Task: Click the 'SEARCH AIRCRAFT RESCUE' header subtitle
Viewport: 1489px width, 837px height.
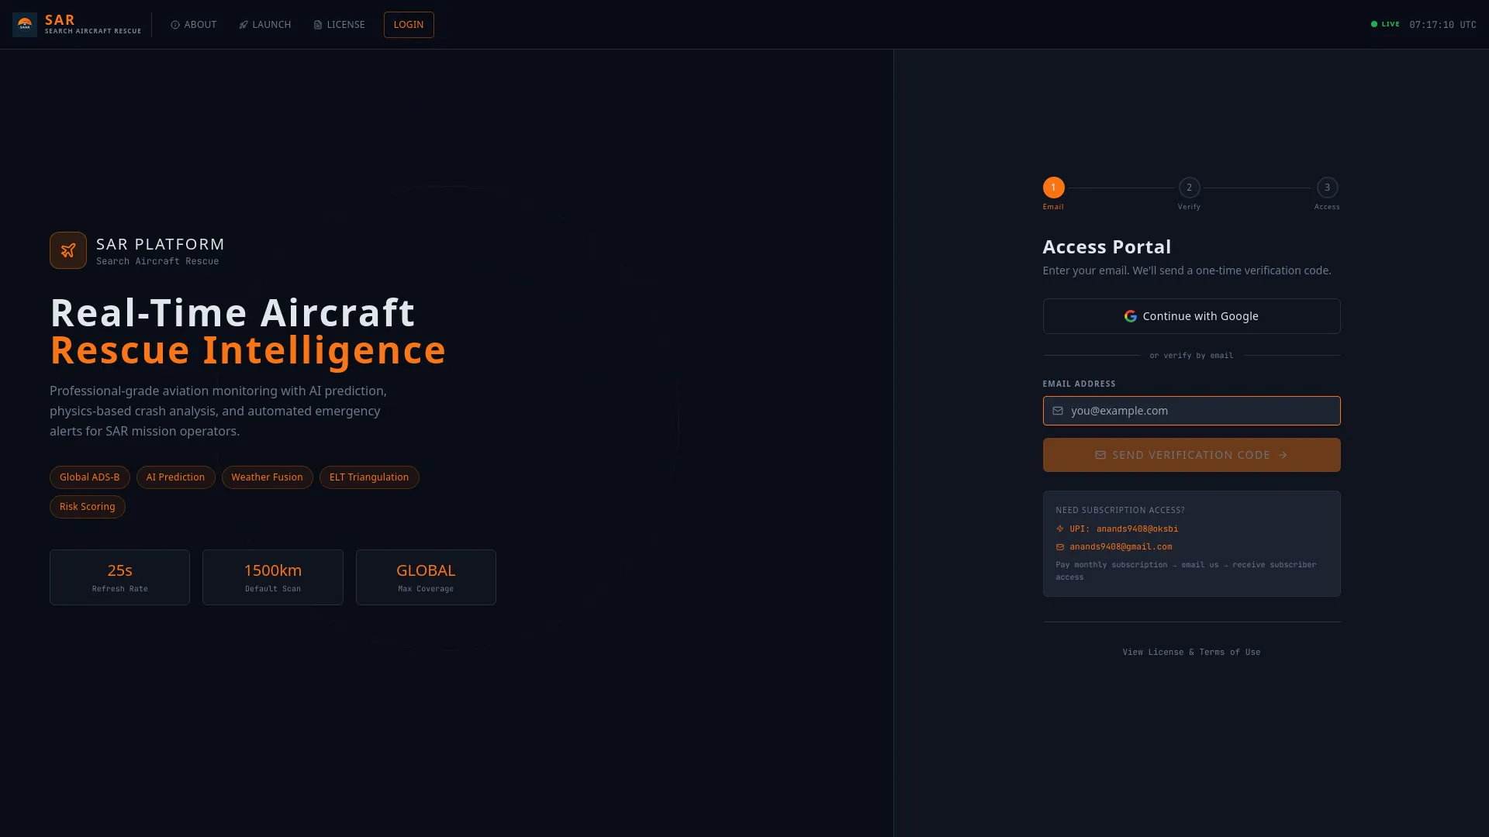Action: coord(93,31)
